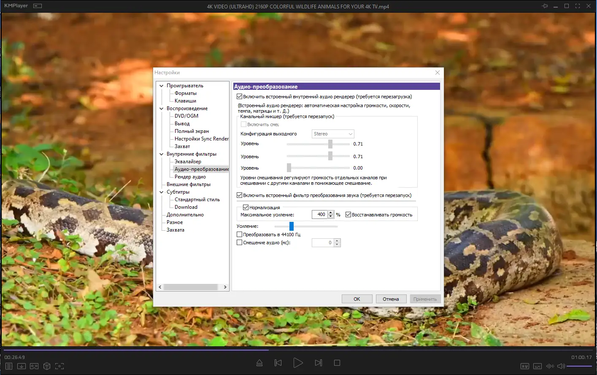Maximize the KMPlayer window
597x375 pixels.
(567, 6)
